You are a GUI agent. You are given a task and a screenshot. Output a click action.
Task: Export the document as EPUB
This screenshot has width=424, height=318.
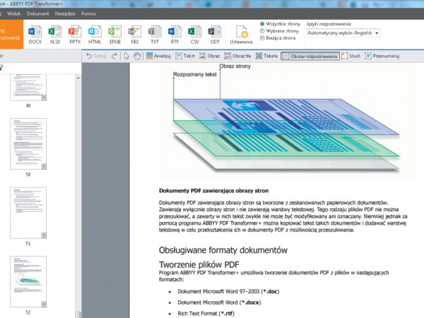115,35
